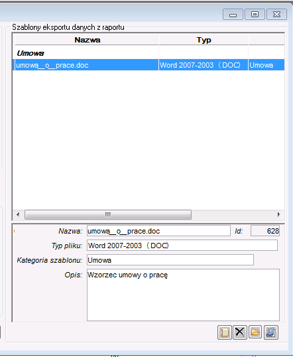The image size is (293, 357).
Task: Sort by the Nazwa column header
Action: [87, 40]
